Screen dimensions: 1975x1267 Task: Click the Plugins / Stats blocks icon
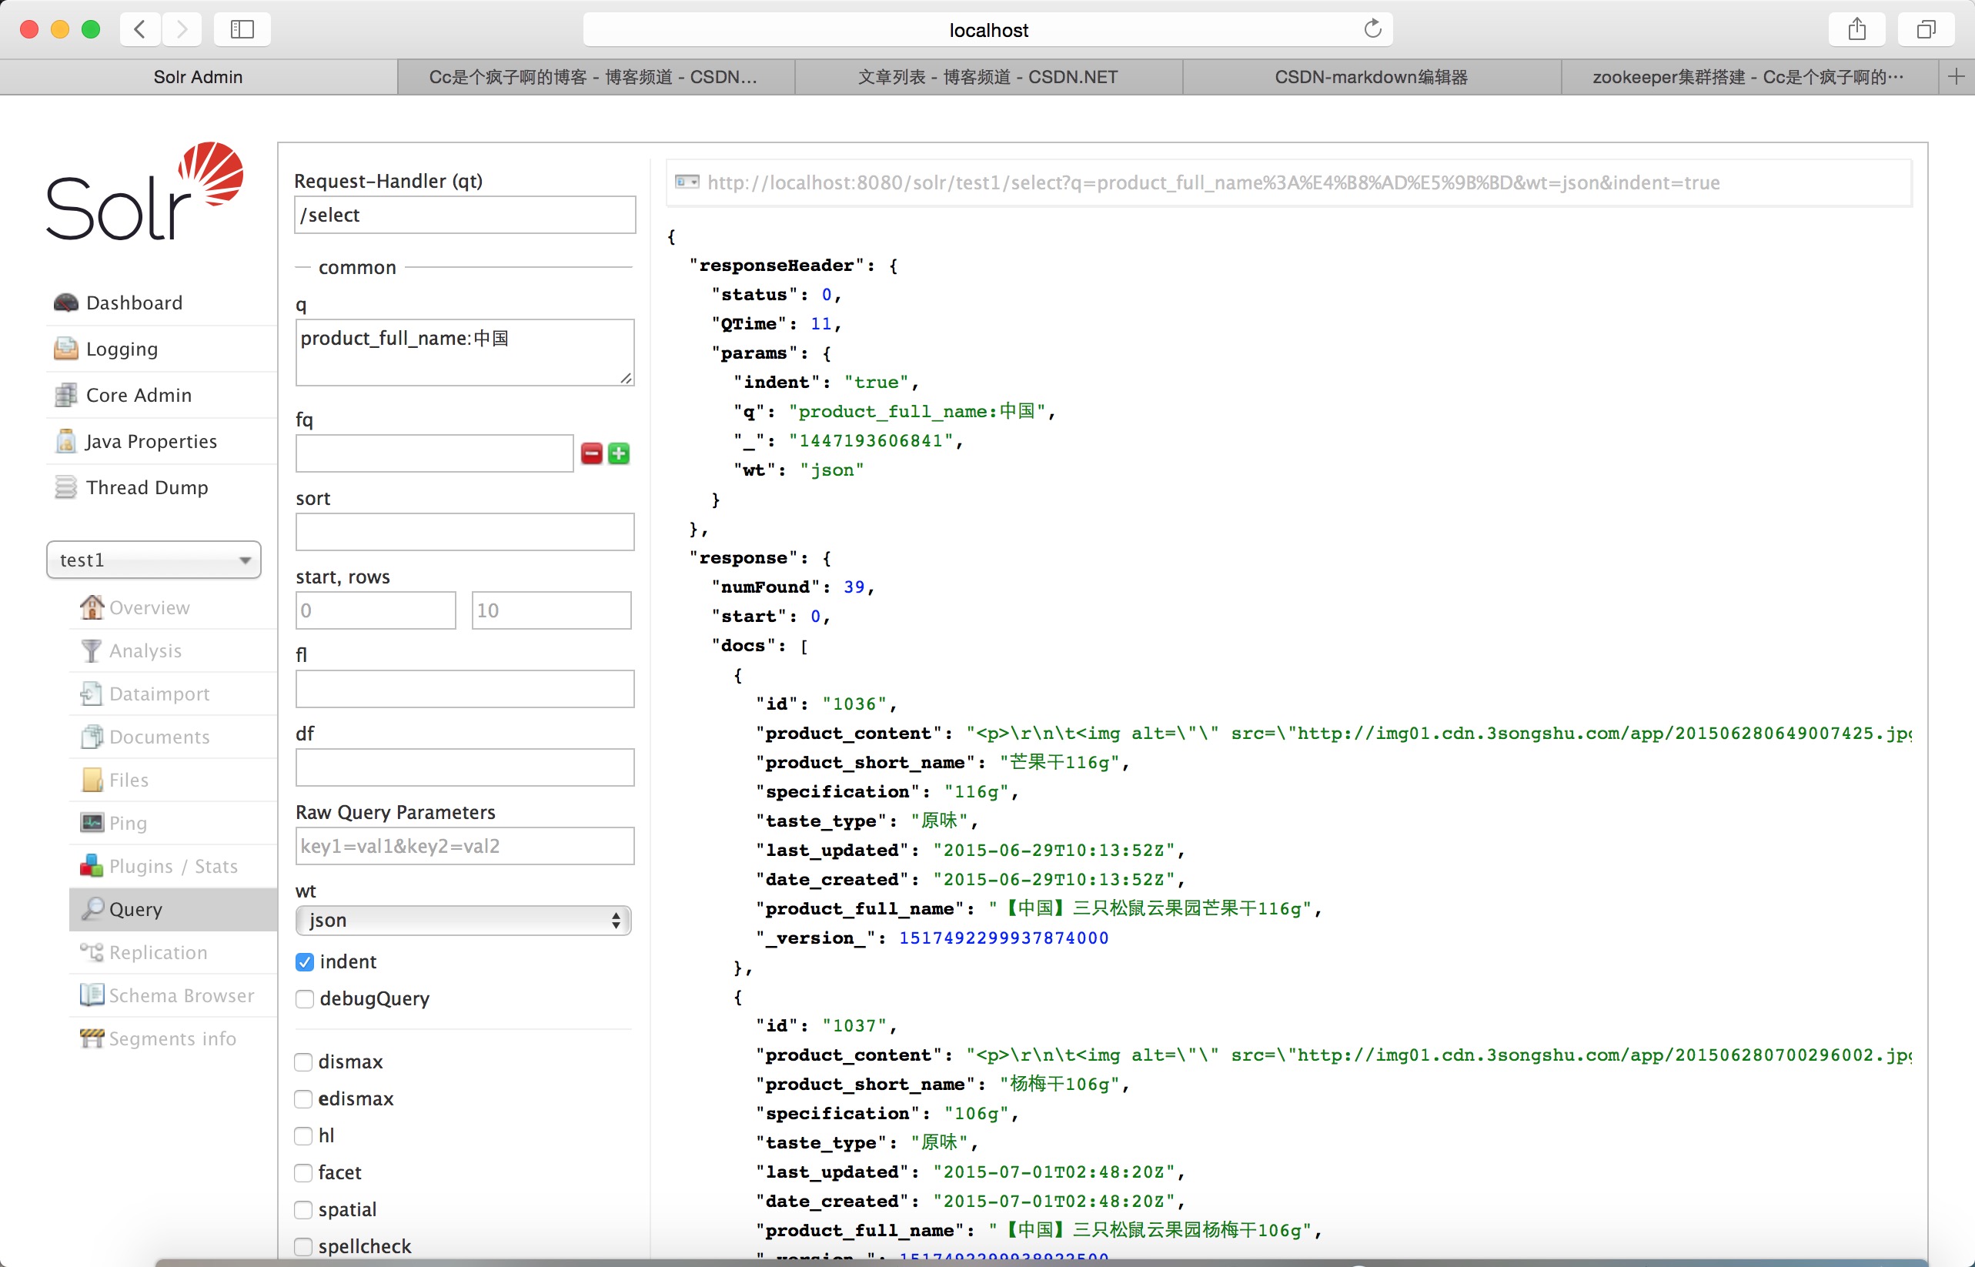coord(92,865)
